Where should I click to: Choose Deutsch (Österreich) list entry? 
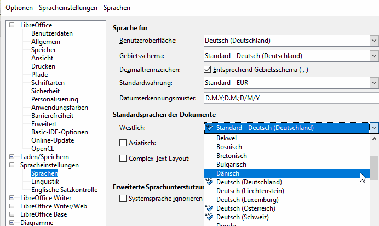(287, 208)
